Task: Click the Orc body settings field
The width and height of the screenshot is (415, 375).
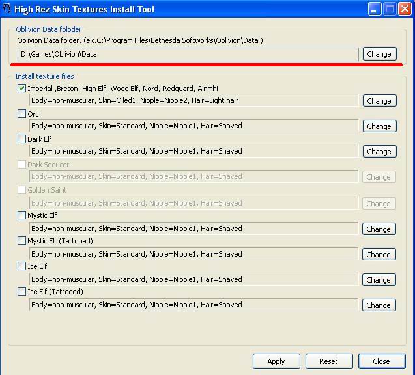Action: [193, 126]
